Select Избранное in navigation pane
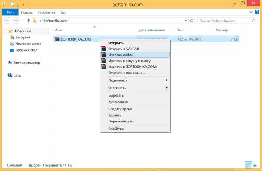The height and width of the screenshot is (171, 262). tap(22, 31)
